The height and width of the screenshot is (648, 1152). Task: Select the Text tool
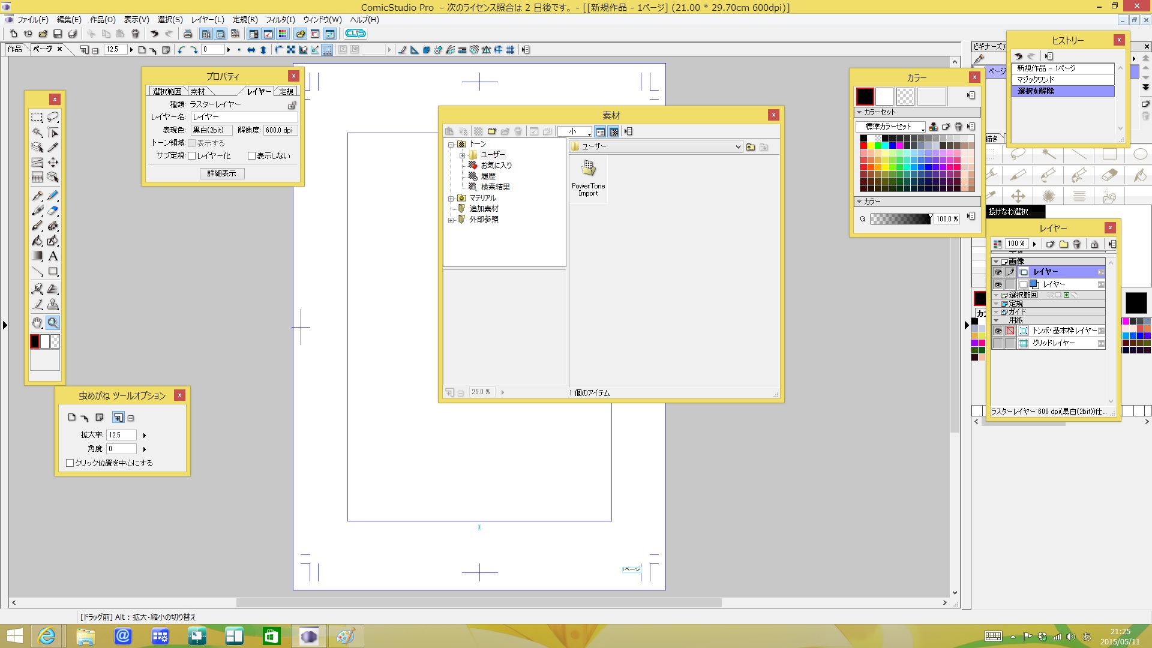tap(53, 256)
